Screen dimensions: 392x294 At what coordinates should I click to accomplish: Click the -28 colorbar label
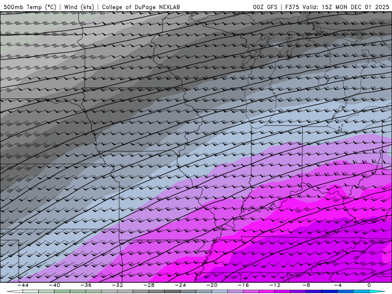149,285
